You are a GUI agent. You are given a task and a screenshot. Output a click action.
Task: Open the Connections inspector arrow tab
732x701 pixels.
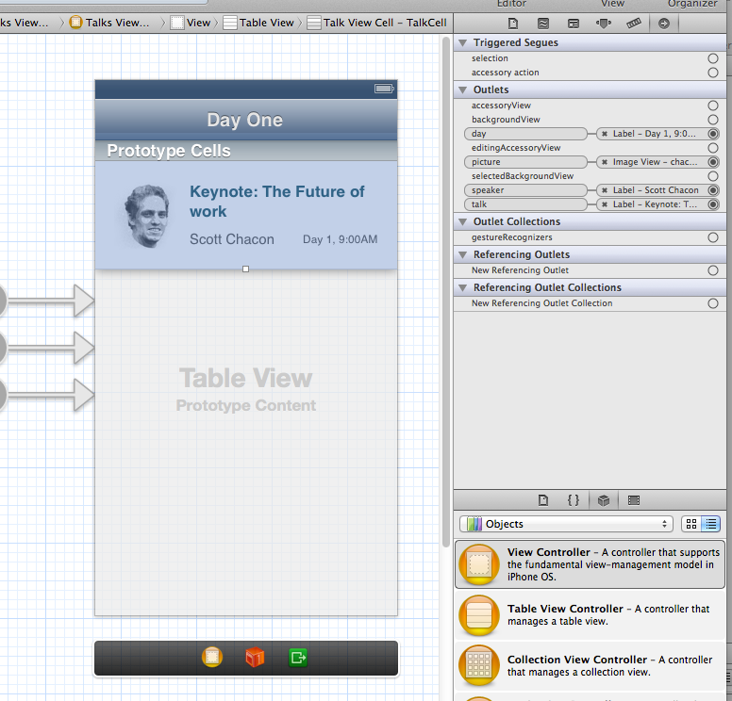coord(664,24)
